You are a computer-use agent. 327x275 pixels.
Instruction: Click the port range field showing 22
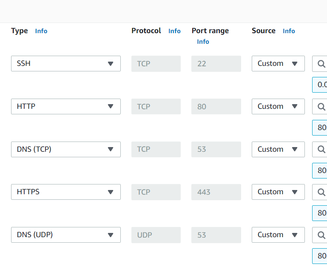pos(216,64)
